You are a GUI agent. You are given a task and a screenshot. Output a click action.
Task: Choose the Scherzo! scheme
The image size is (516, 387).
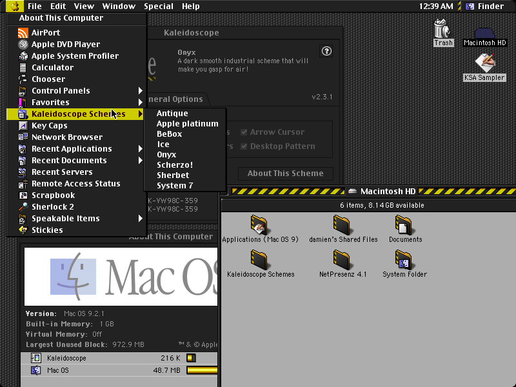[185, 165]
